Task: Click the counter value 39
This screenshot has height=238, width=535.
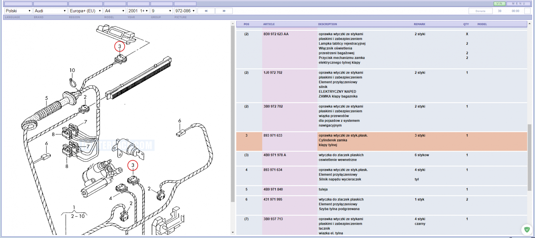Action: pyautogui.click(x=500, y=11)
